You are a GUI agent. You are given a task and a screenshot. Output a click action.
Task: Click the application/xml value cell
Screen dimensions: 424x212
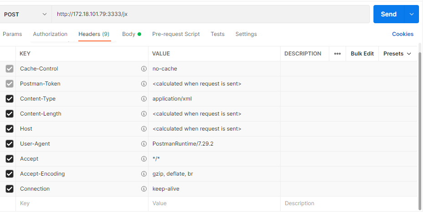214,99
